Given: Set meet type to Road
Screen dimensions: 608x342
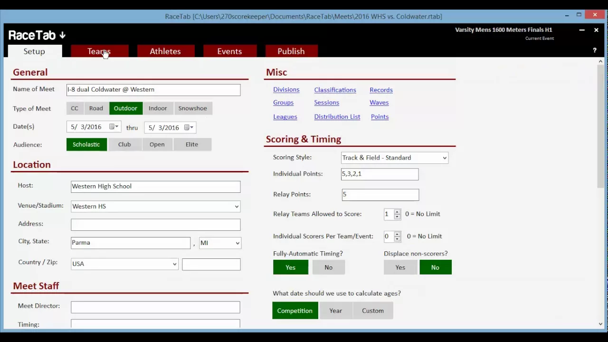Looking at the screenshot, I should coord(96,108).
